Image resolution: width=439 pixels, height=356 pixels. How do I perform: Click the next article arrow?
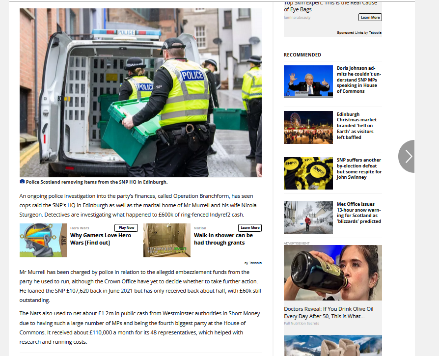click(407, 156)
